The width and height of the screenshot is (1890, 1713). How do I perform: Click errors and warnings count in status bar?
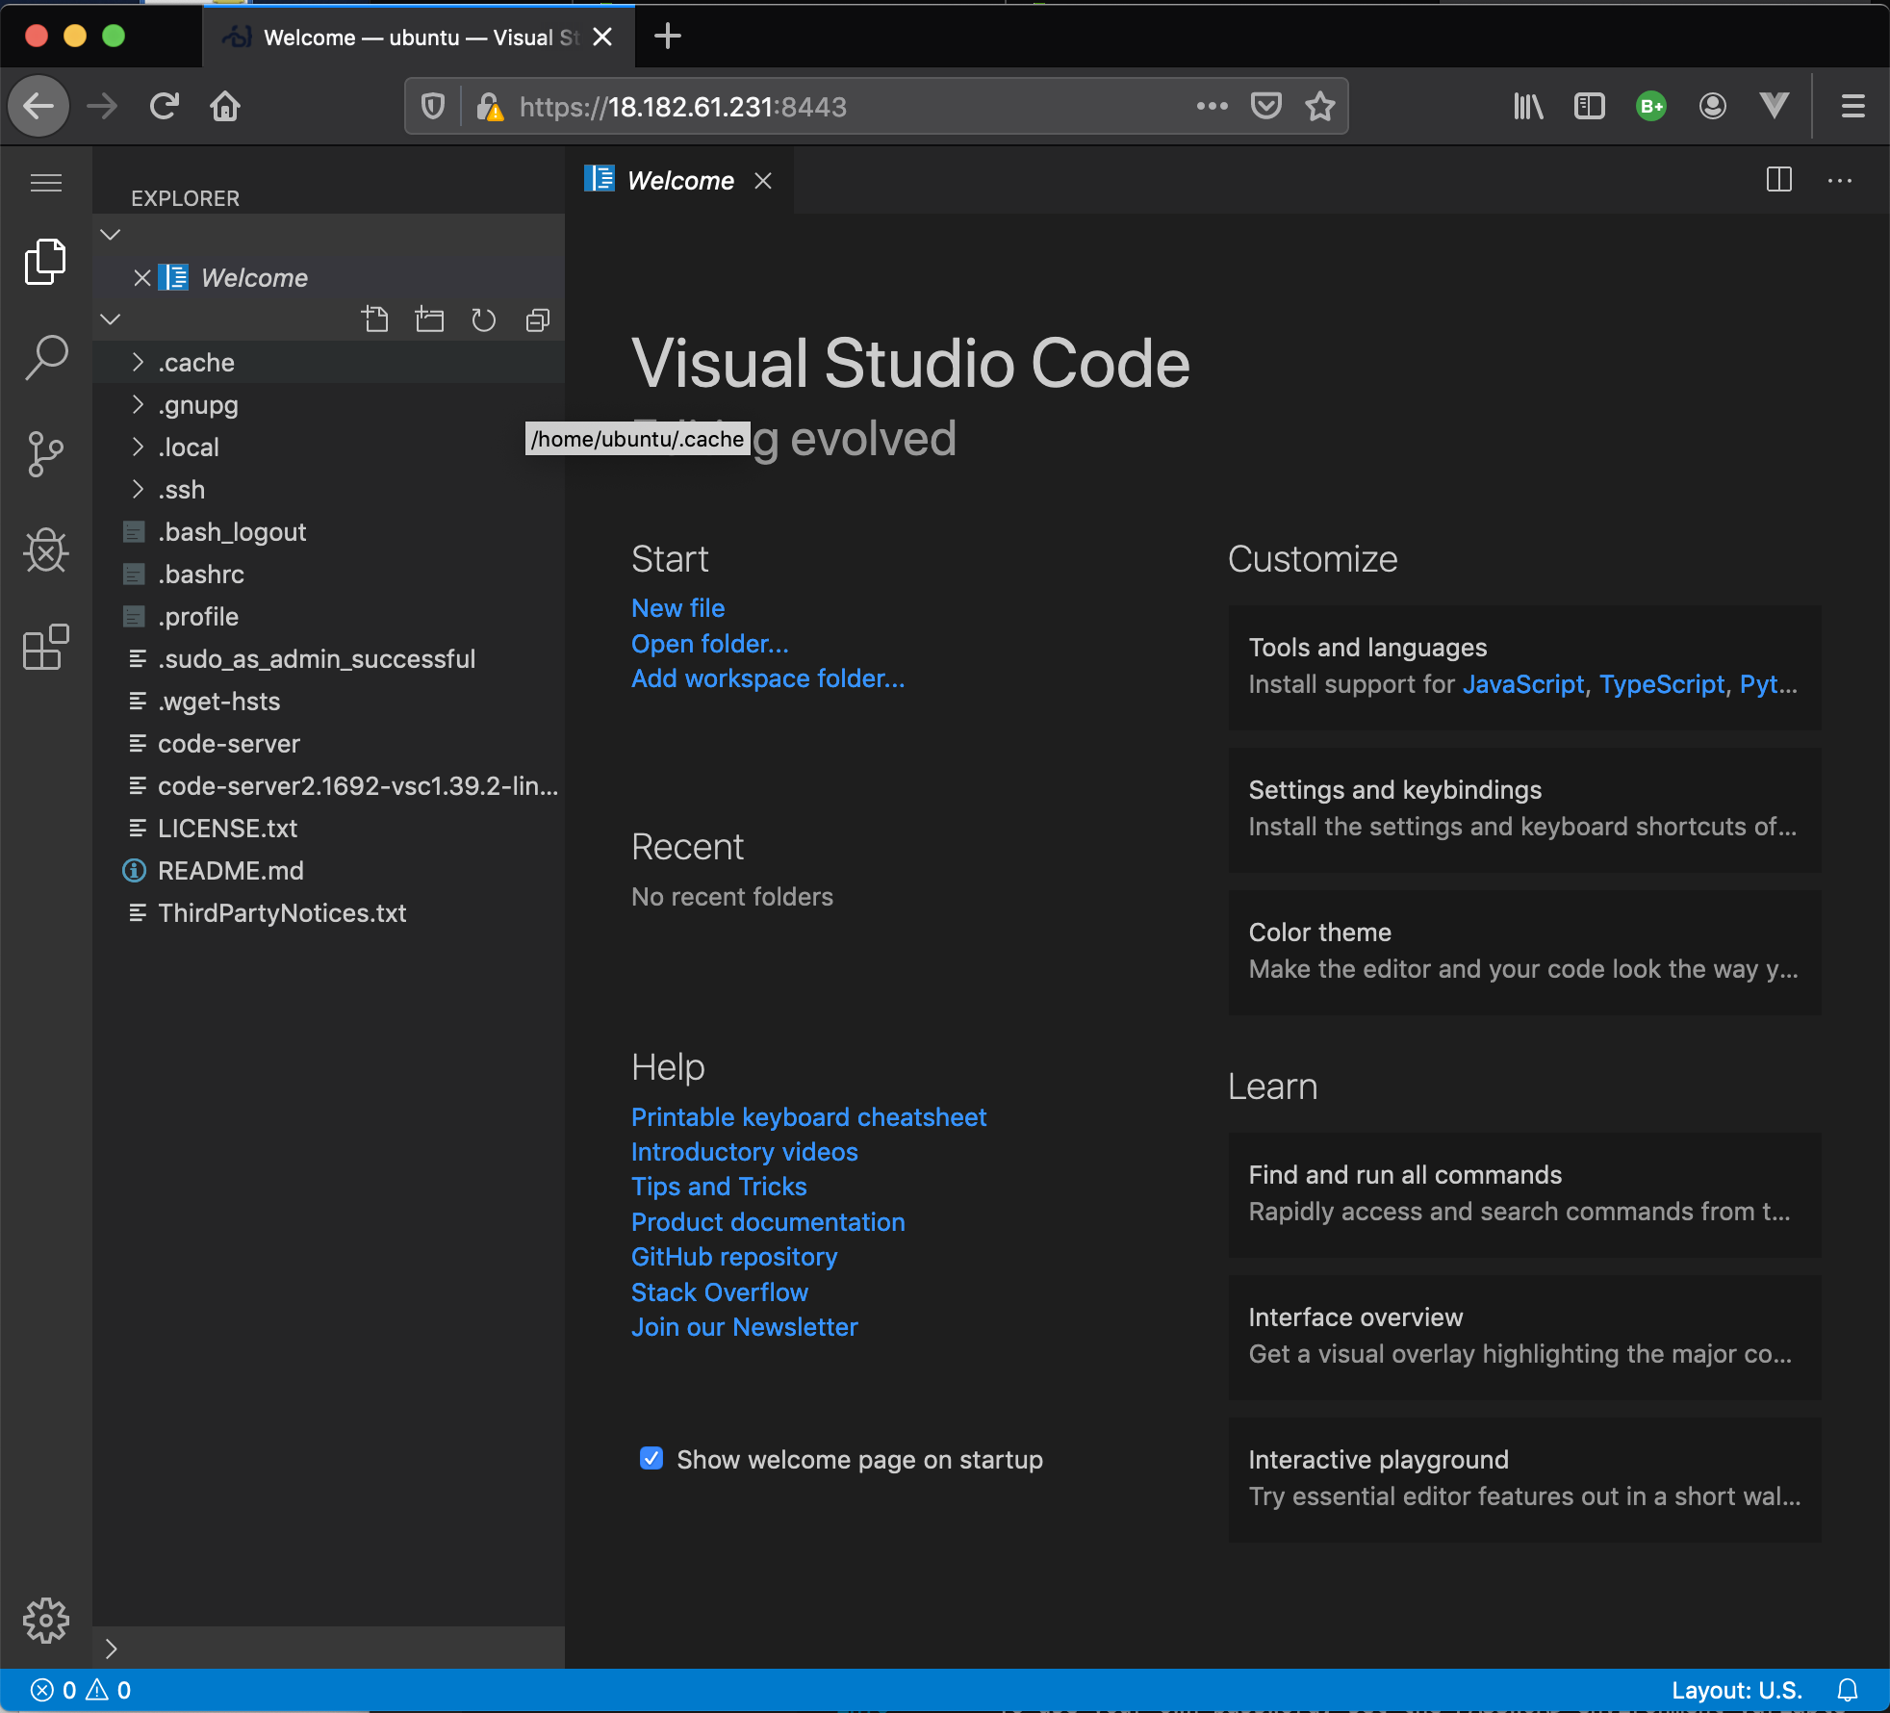tap(81, 1690)
